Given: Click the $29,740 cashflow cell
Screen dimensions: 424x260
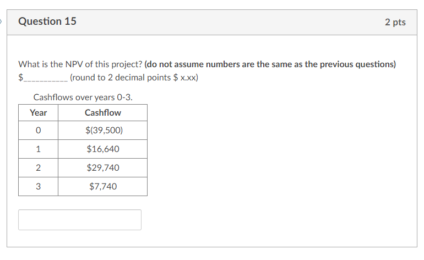Looking at the screenshot, I should click(x=103, y=167).
